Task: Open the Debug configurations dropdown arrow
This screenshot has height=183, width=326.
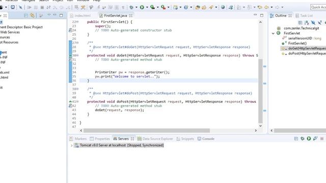Action: coord(137,7)
